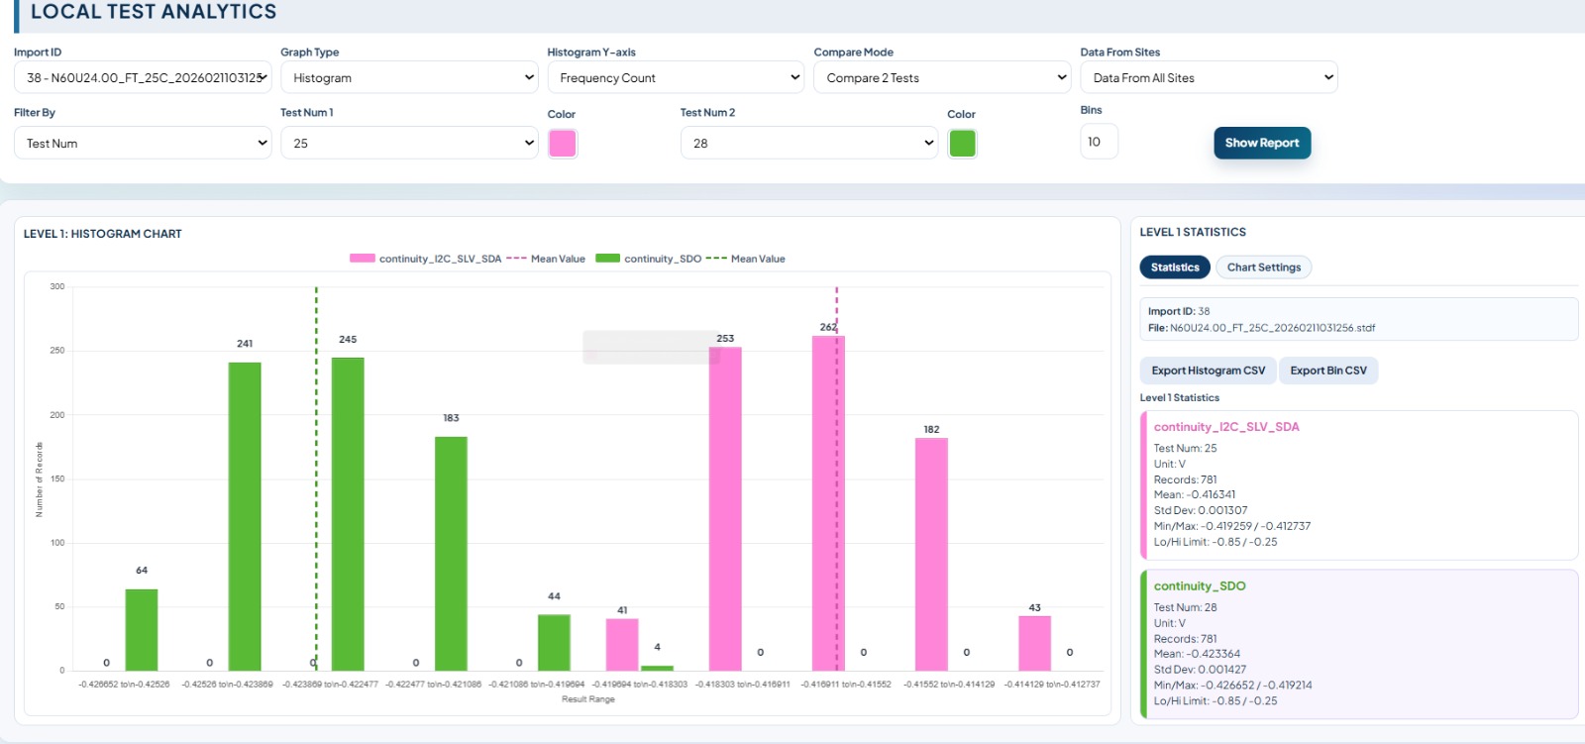
Task: Click the Std Dev: 0.001427 text
Action: click(1201, 670)
